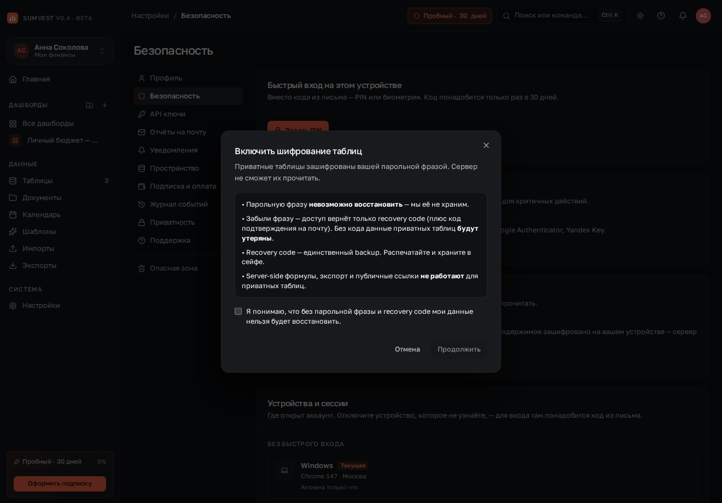Open the notifications bell icon
Viewport: 722px width, 503px height.
click(683, 15)
